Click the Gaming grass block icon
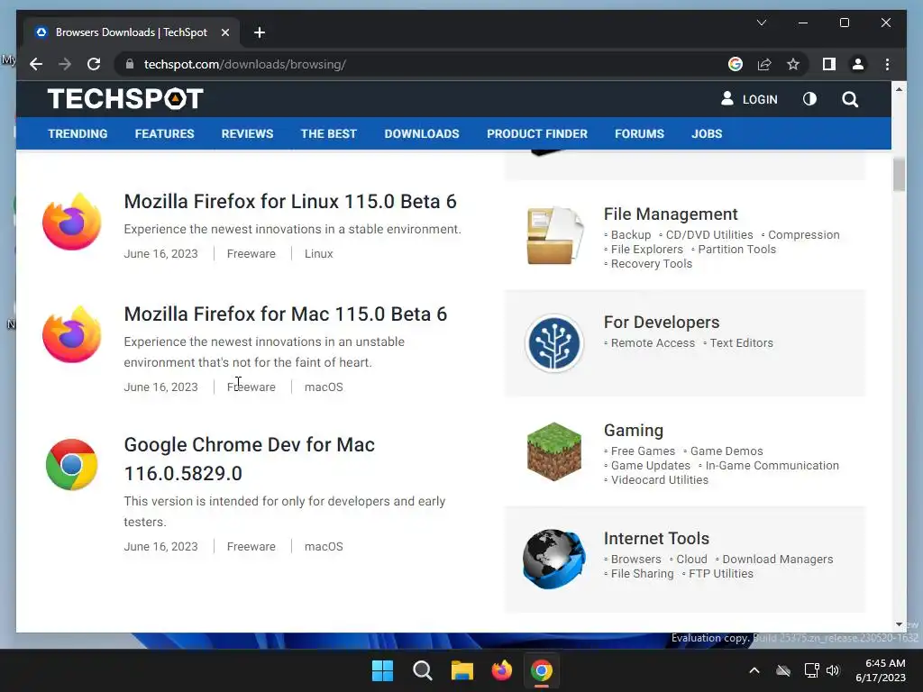Viewport: 923px width, 692px height. click(554, 451)
